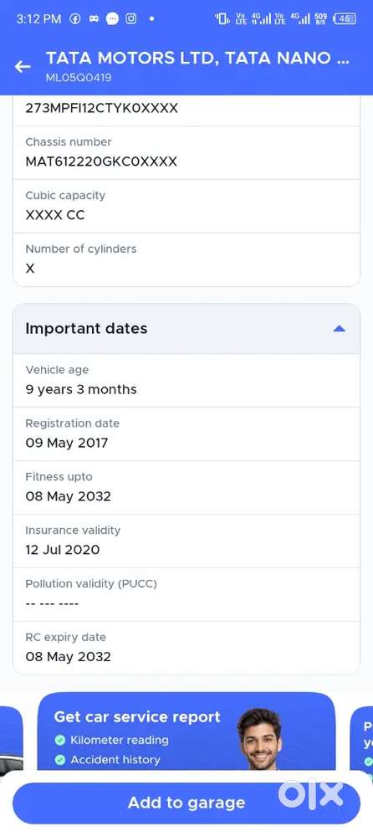Tap the game controller notification icon
The width and height of the screenshot is (373, 836).
click(94, 18)
